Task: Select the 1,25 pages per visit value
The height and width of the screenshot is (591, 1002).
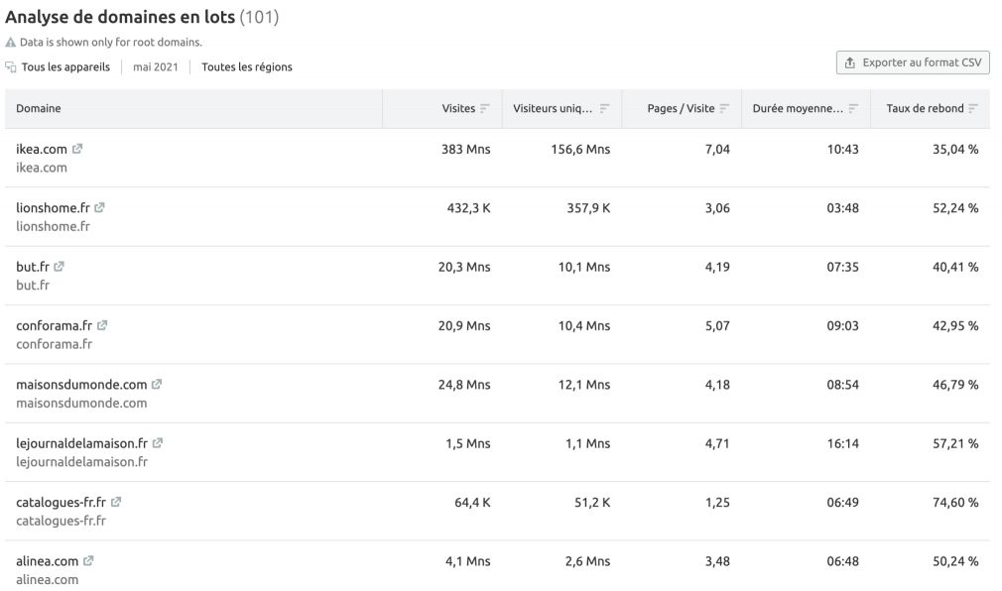Action: coord(717,502)
